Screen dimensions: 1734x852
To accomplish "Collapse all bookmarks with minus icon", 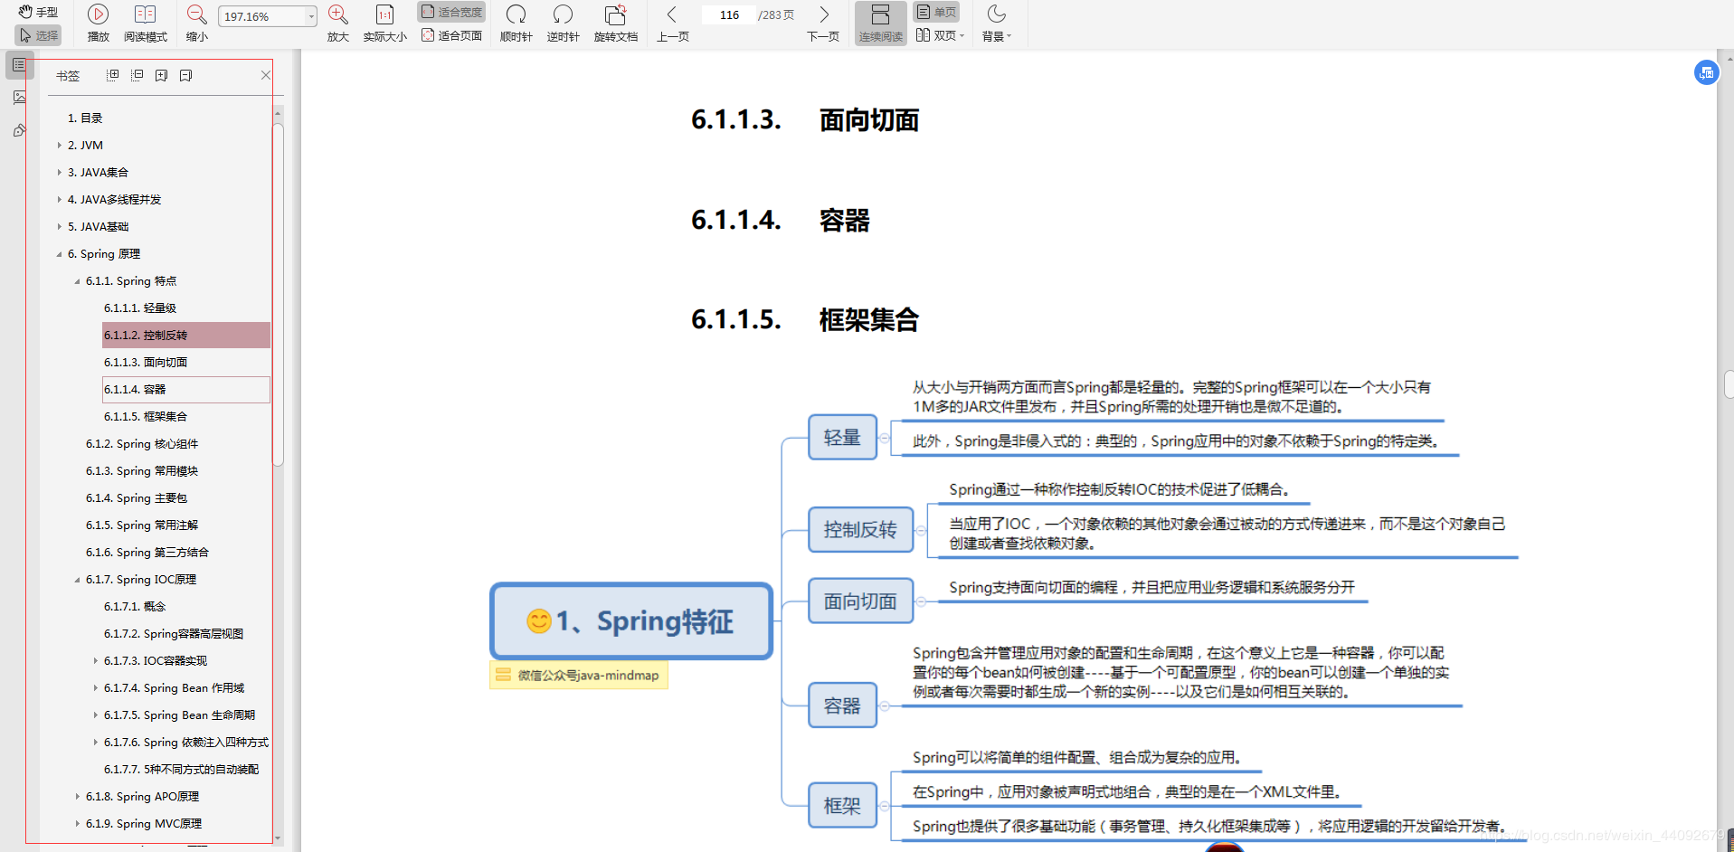I will (x=137, y=75).
